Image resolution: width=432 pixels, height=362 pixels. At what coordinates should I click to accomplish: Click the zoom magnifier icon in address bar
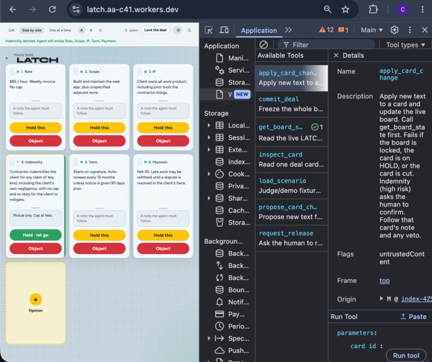(327, 9)
